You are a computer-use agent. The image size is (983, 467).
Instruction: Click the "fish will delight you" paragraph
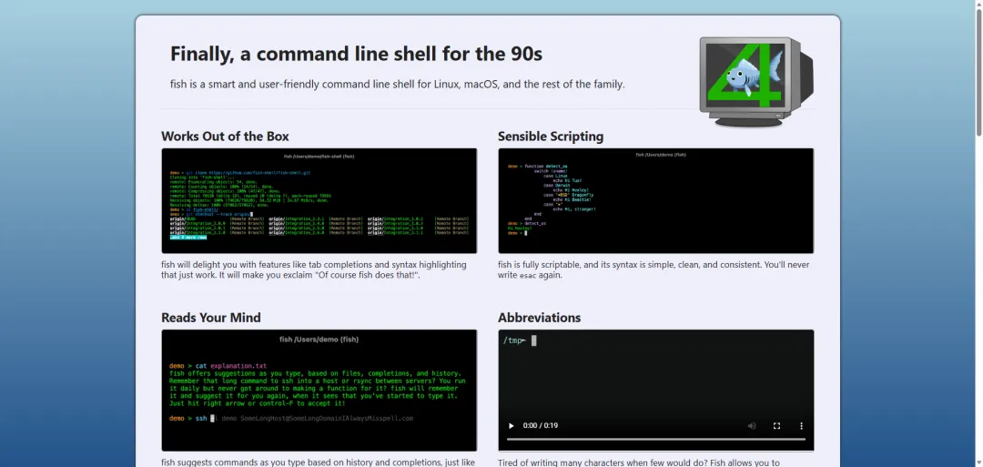click(314, 269)
